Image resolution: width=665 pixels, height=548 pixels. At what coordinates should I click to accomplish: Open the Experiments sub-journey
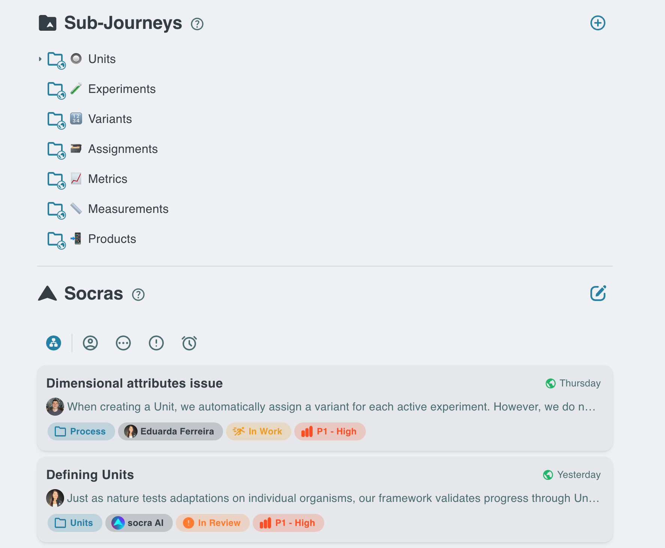pyautogui.click(x=121, y=89)
